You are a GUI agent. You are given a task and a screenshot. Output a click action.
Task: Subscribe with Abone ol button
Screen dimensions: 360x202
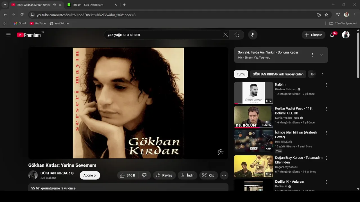tap(90, 175)
